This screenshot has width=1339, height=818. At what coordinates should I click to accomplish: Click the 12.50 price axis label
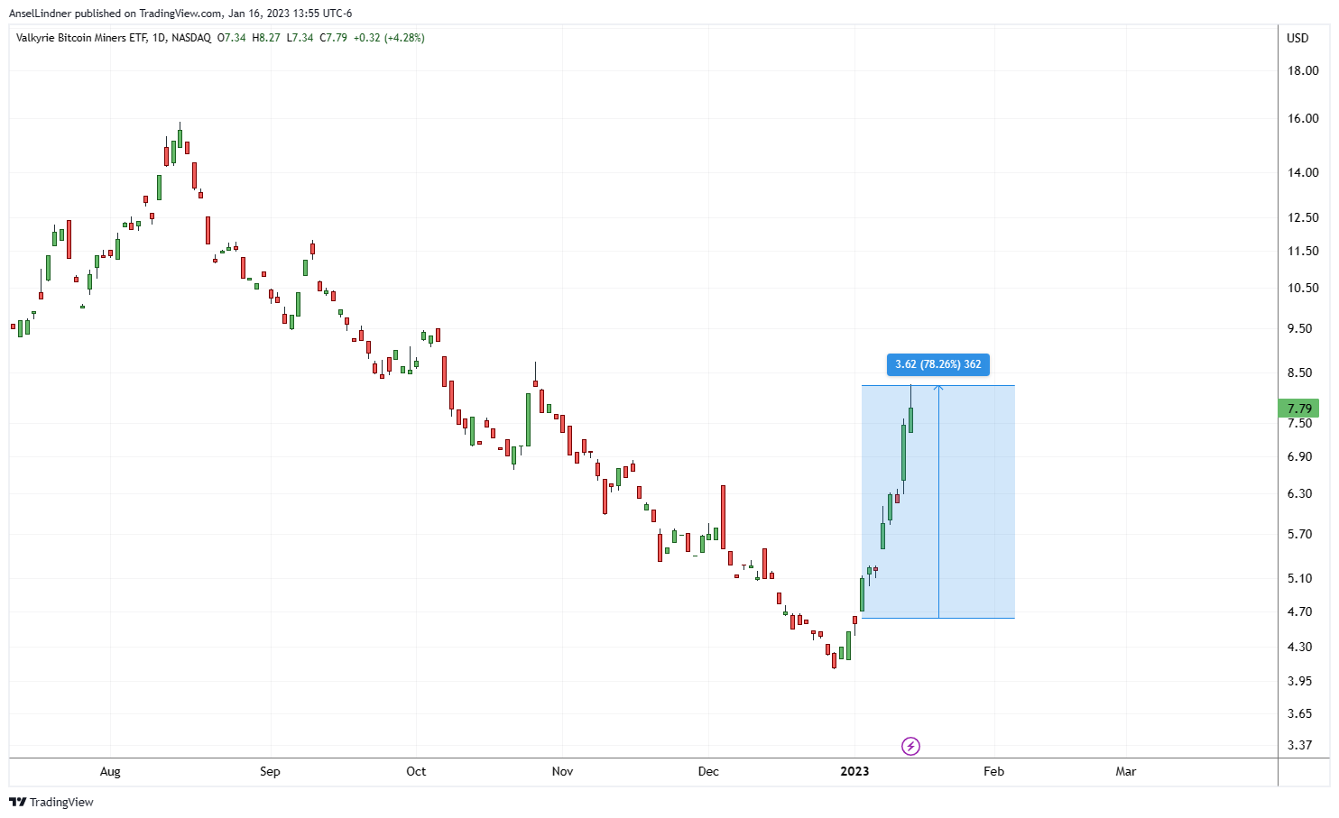tap(1303, 217)
